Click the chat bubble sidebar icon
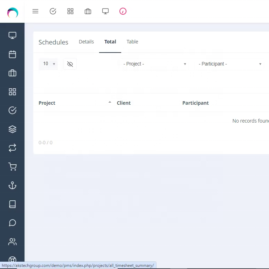The image size is (269, 269). pyautogui.click(x=12, y=223)
